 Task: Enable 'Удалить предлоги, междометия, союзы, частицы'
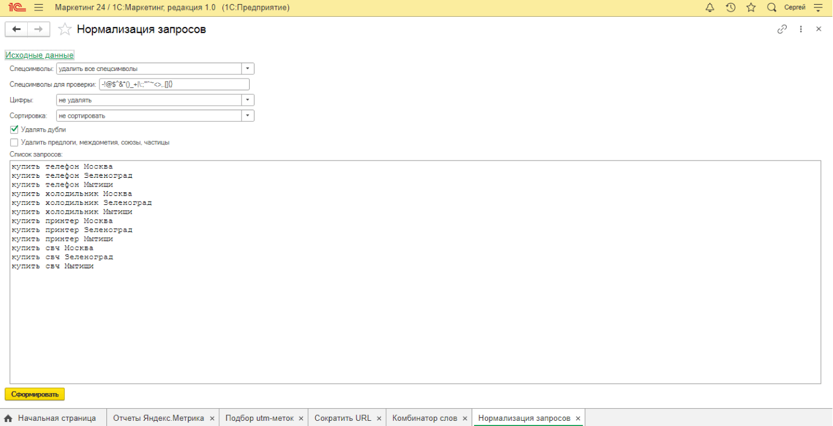click(x=14, y=142)
